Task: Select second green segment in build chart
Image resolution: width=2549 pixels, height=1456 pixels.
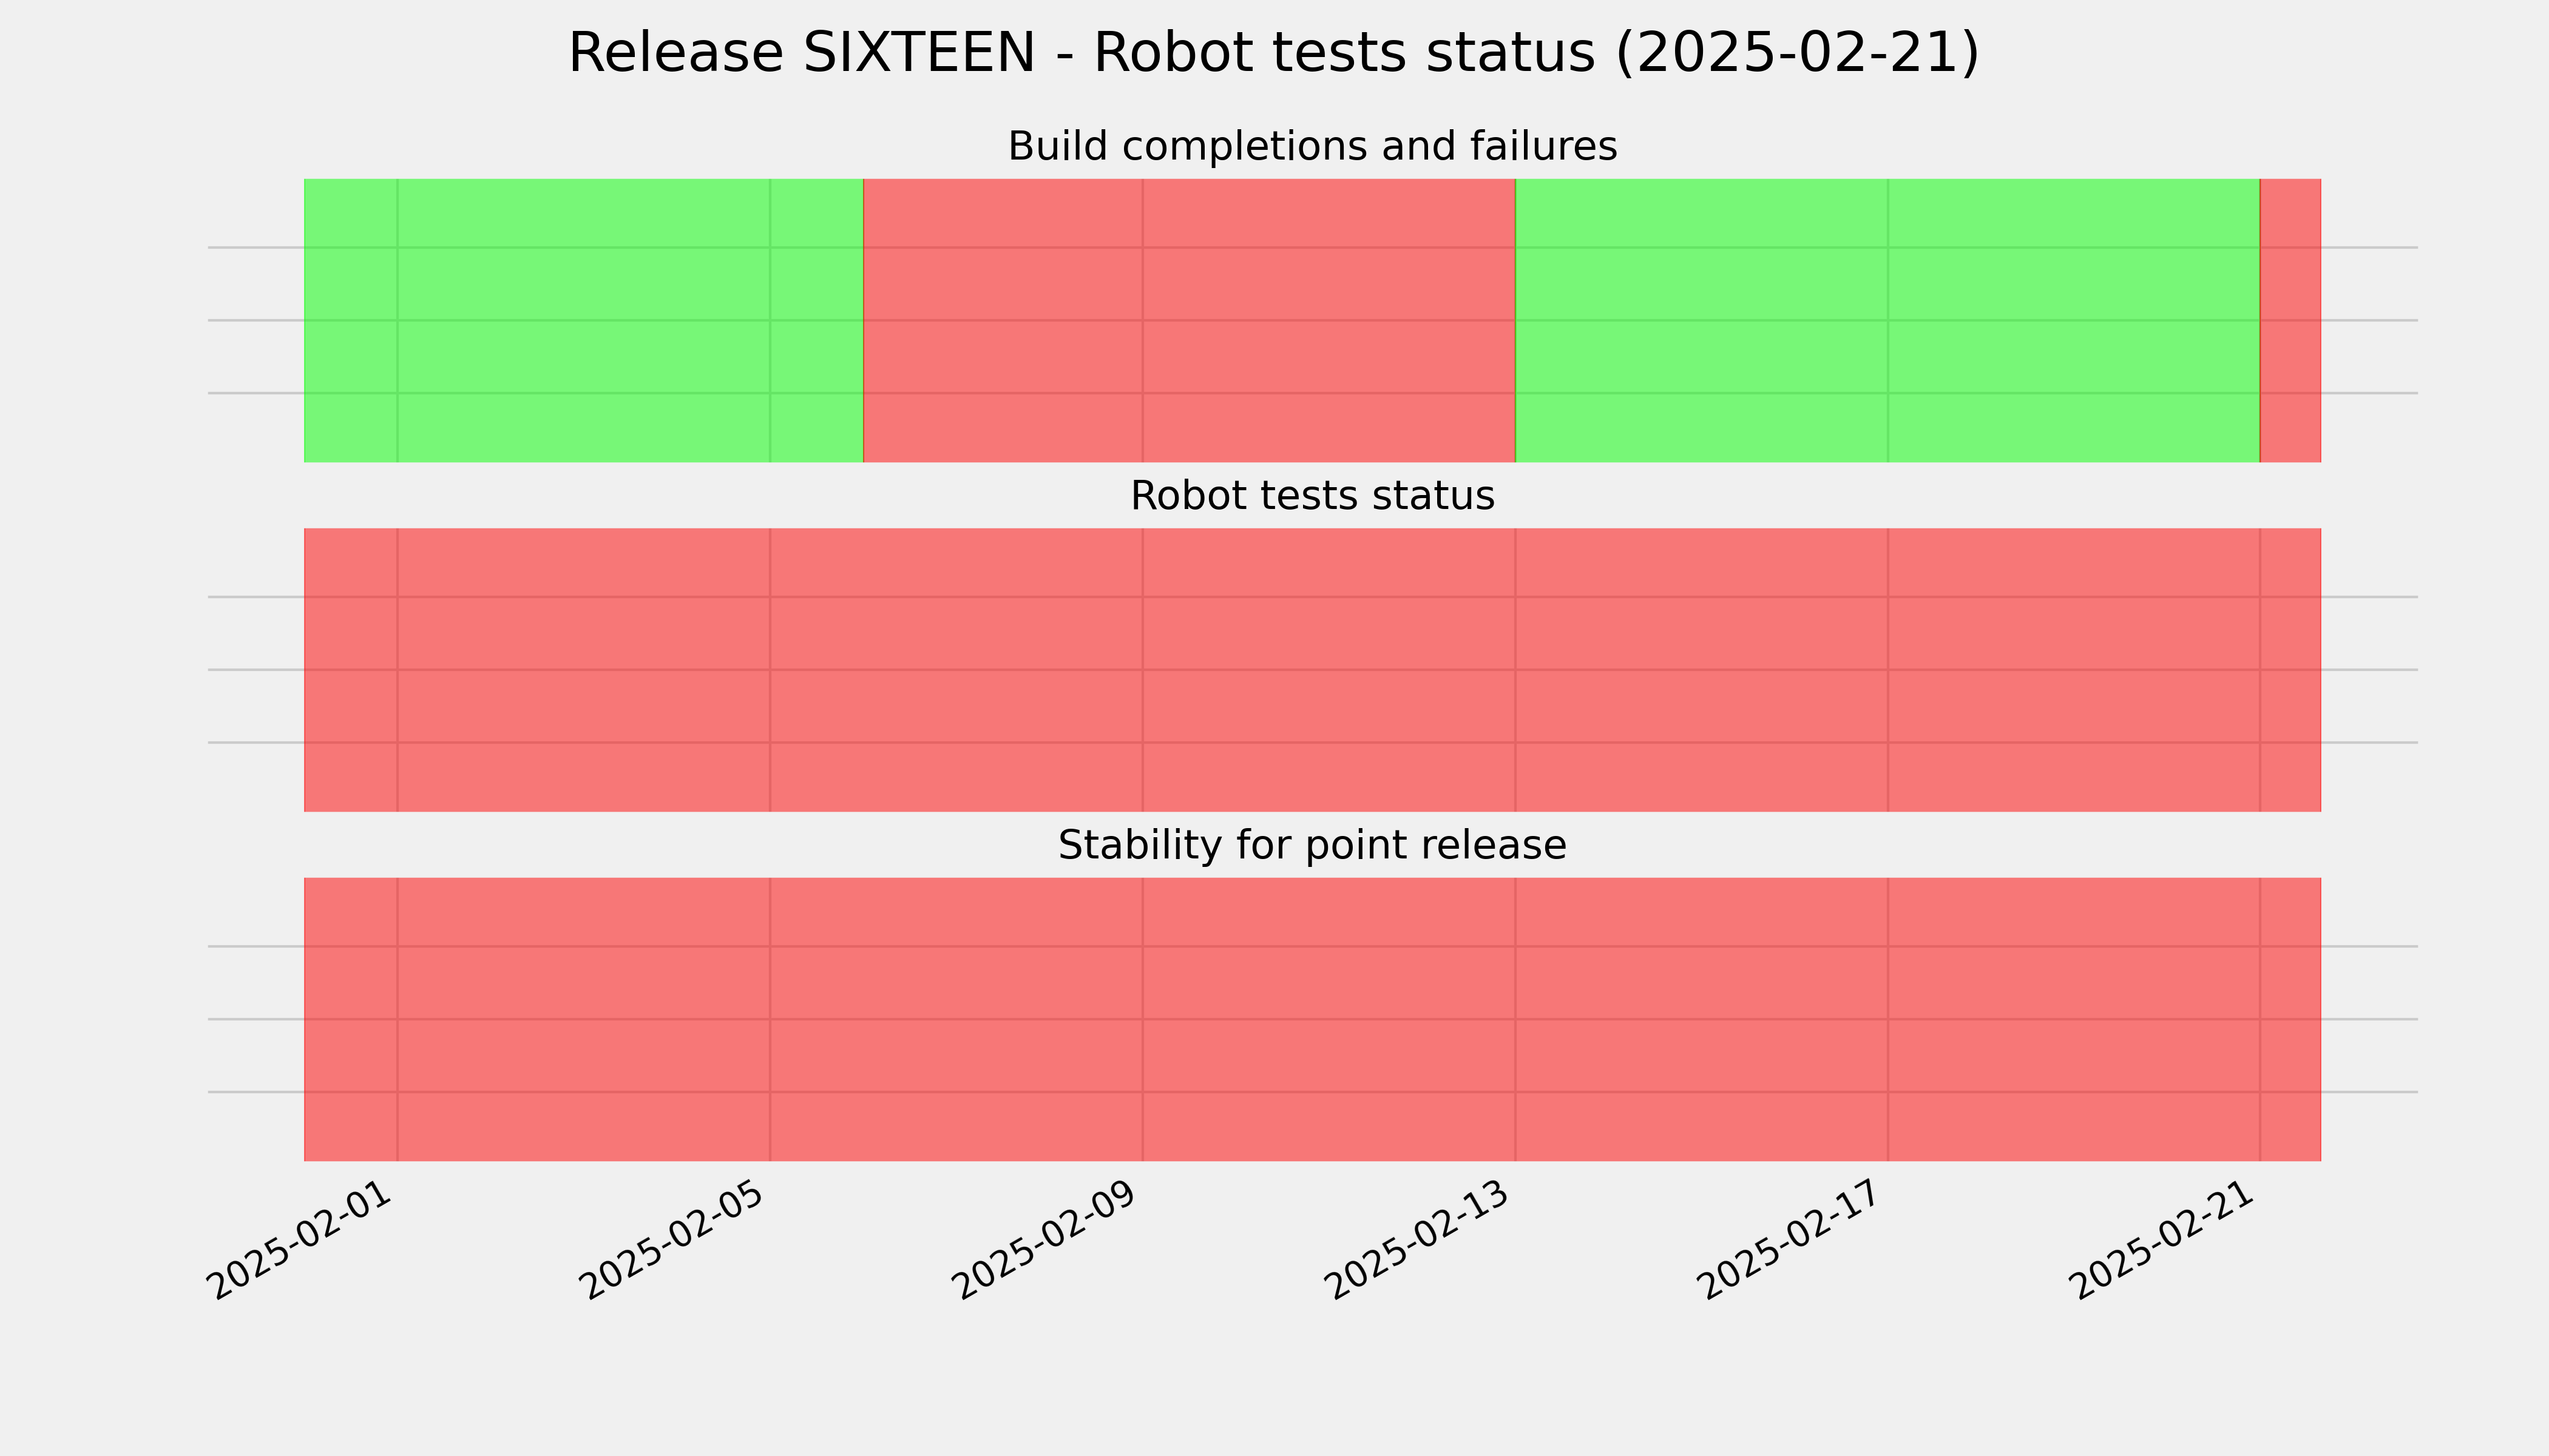Action: pyautogui.click(x=1887, y=321)
